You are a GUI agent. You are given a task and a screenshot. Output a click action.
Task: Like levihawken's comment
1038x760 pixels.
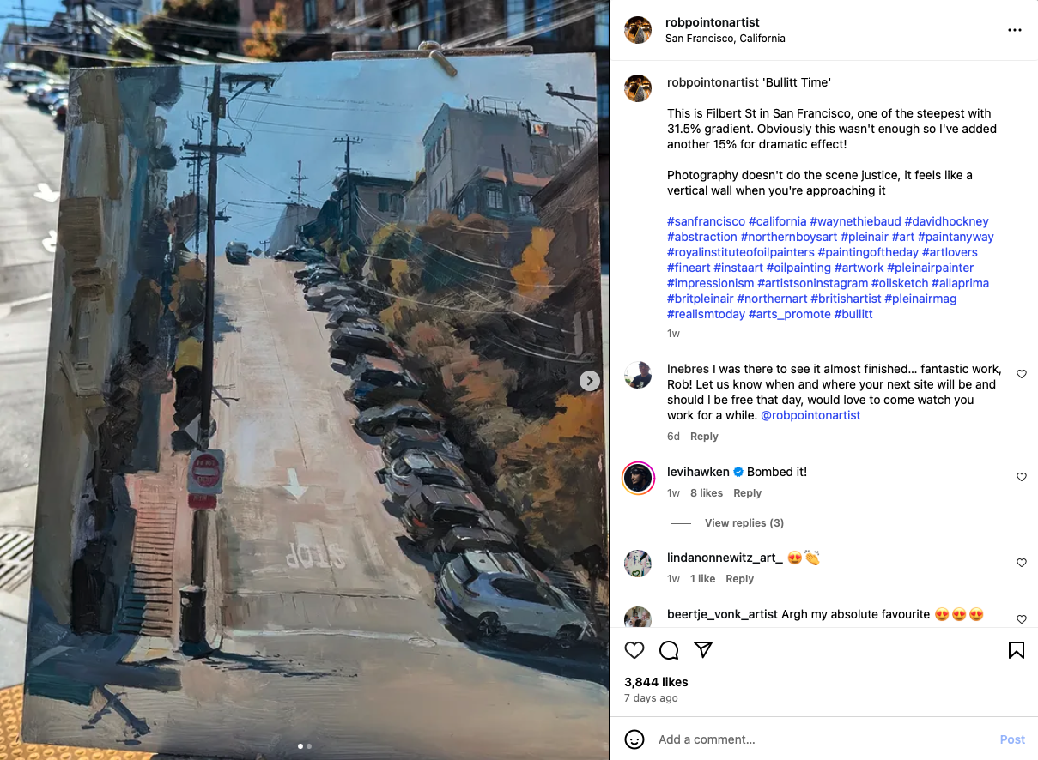1022,477
